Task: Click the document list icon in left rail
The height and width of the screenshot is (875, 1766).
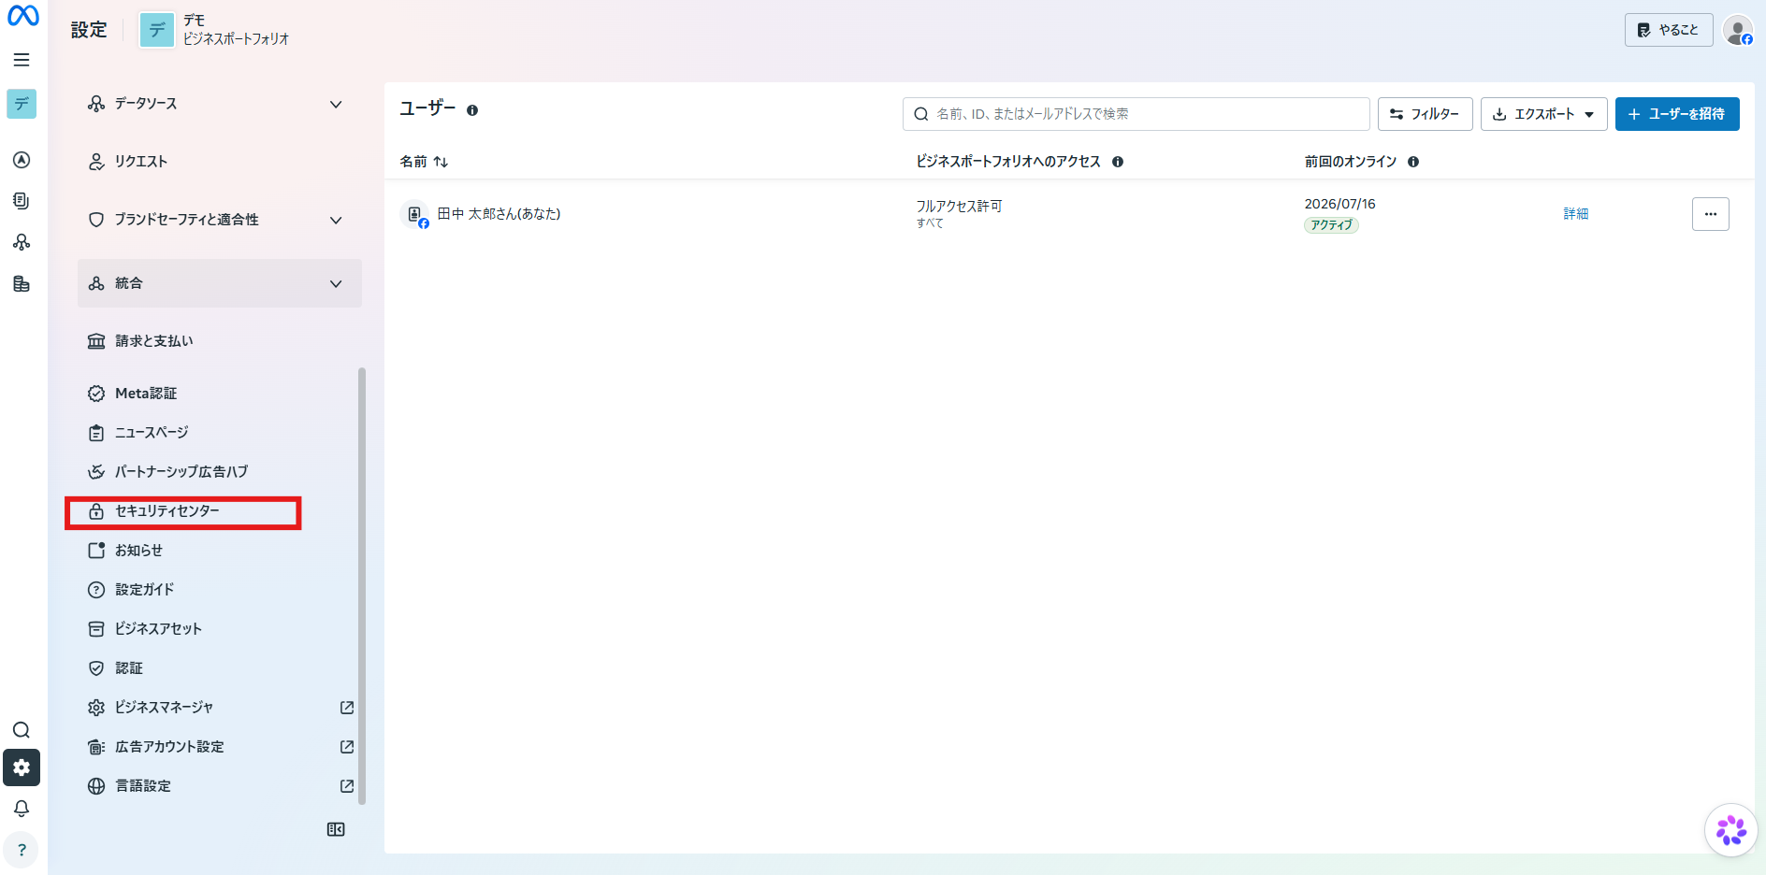Action: coord(22,201)
